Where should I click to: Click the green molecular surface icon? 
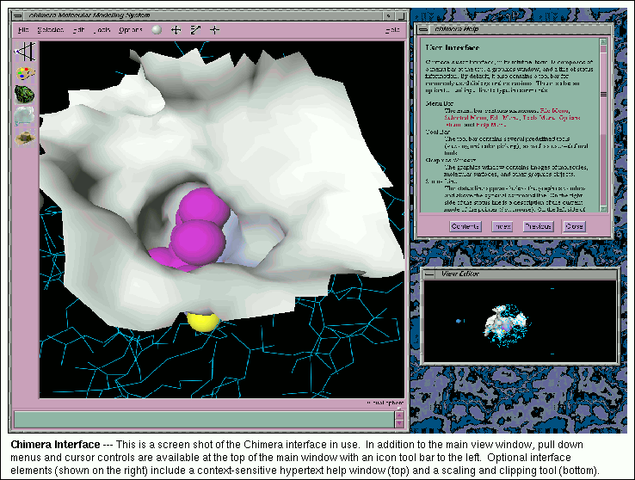pyautogui.click(x=24, y=95)
